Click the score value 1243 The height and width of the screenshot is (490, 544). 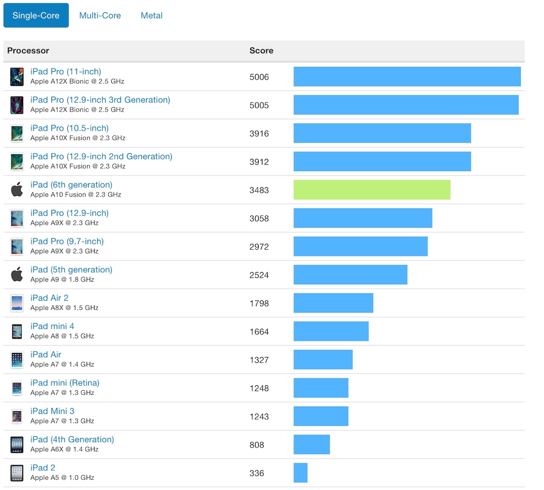coord(259,417)
